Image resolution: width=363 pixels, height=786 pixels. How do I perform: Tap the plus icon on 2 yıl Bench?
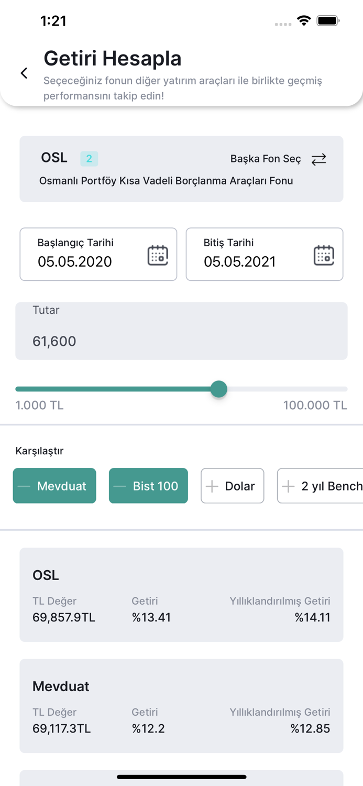(288, 486)
